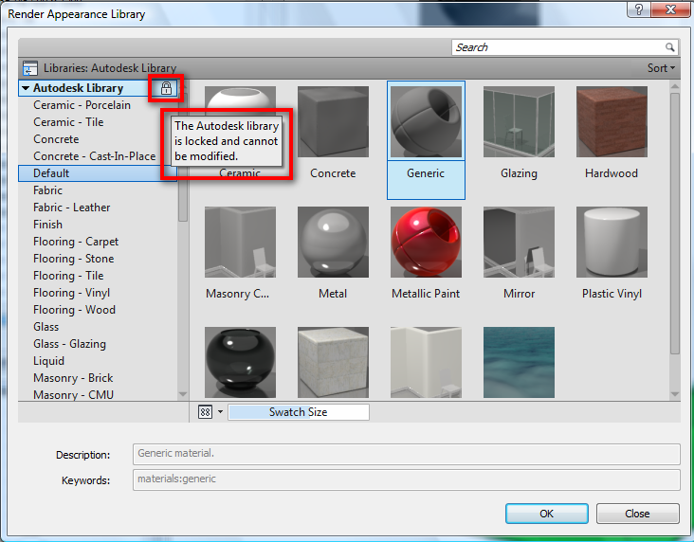Screen dimensions: 694x542
Task: Click the Description text field
Action: coord(407,454)
